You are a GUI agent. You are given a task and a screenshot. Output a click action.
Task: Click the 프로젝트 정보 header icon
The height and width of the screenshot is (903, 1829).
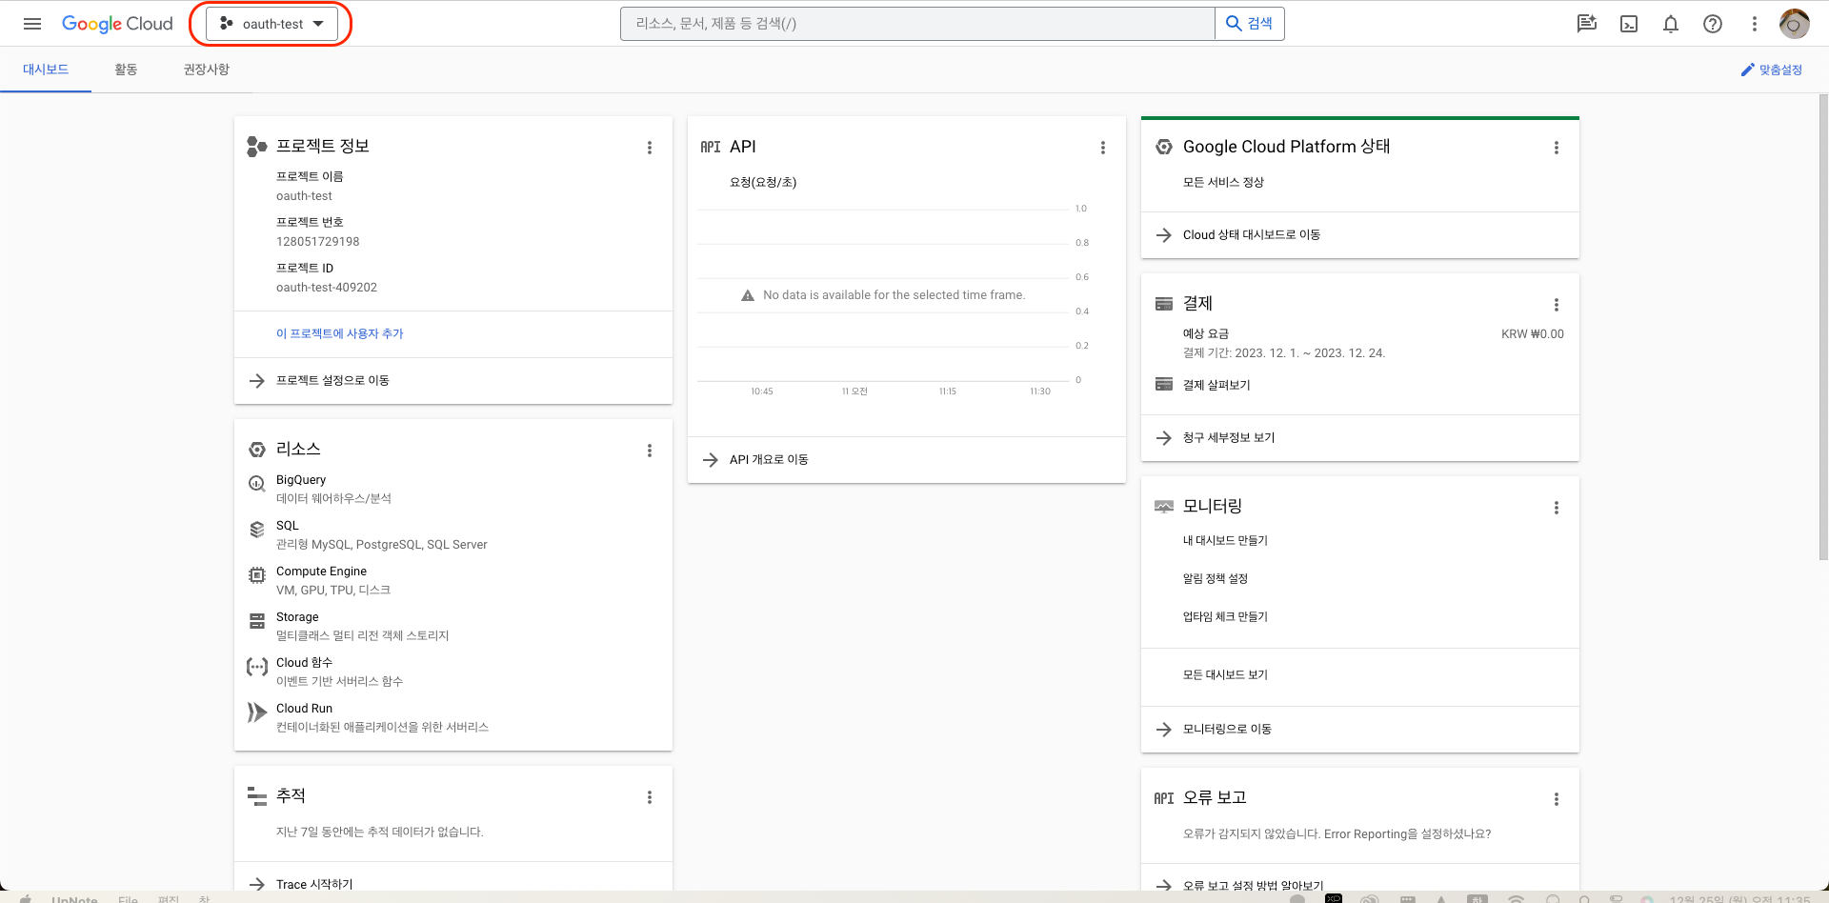pyautogui.click(x=256, y=146)
